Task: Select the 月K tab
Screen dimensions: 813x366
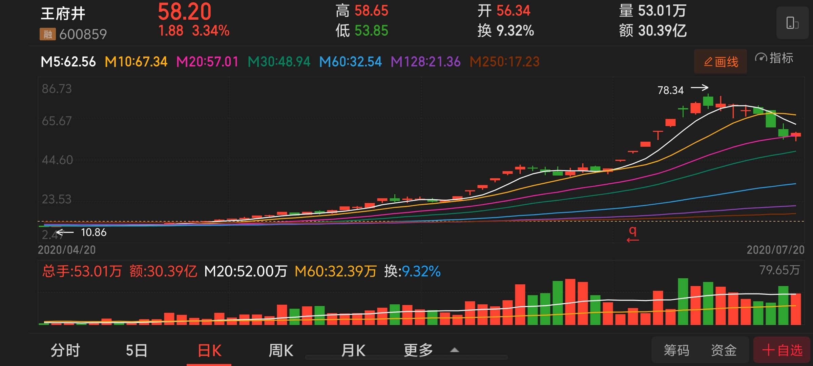Action: click(353, 350)
